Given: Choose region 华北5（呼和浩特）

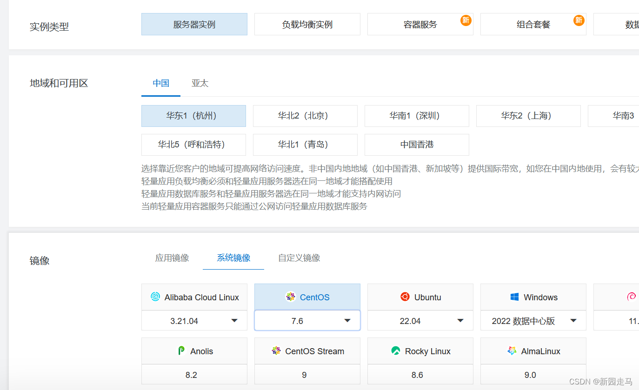Looking at the screenshot, I should point(193,145).
